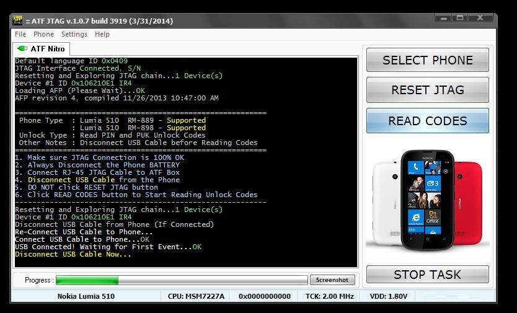Screen dimensions: 517x313
Task: Open the File menu
Action: [x=20, y=34]
